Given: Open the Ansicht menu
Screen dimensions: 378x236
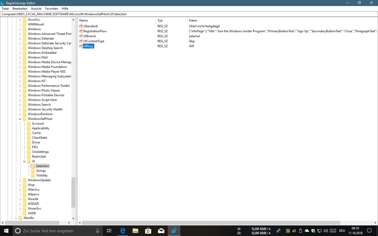Looking at the screenshot, I should click(x=36, y=8).
